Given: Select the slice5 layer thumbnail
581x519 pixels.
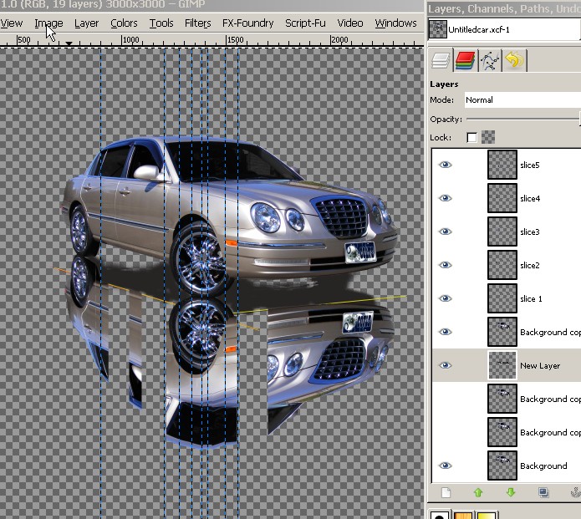Looking at the screenshot, I should [502, 165].
